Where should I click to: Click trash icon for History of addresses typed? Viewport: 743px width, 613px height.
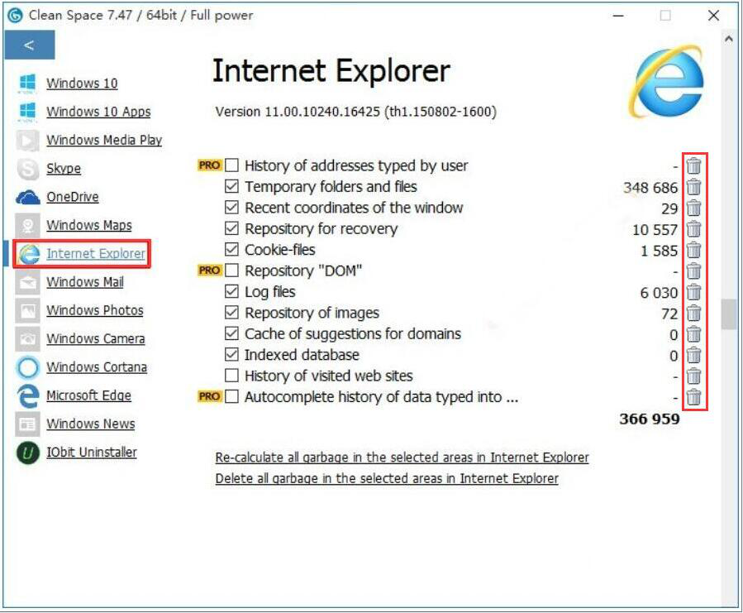(x=693, y=166)
